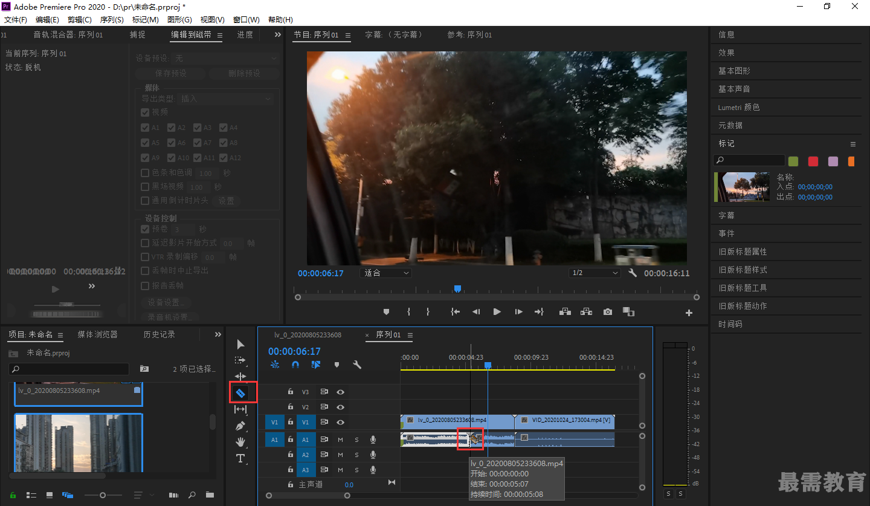Click Automate to Sequence icon
The width and height of the screenshot is (870, 506).
tap(173, 495)
